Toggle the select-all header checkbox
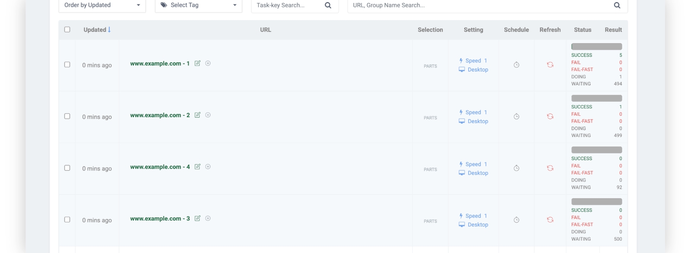Viewport: 691px width, 253px height. coord(67,30)
